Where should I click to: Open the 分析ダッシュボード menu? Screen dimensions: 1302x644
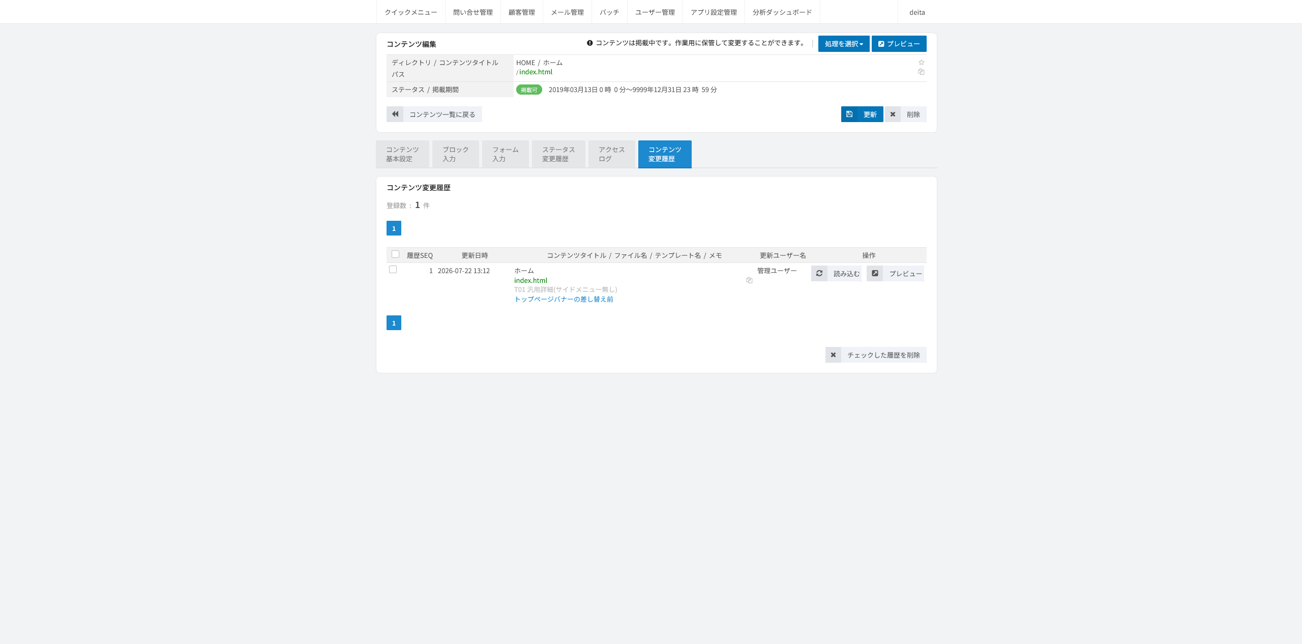coord(782,12)
